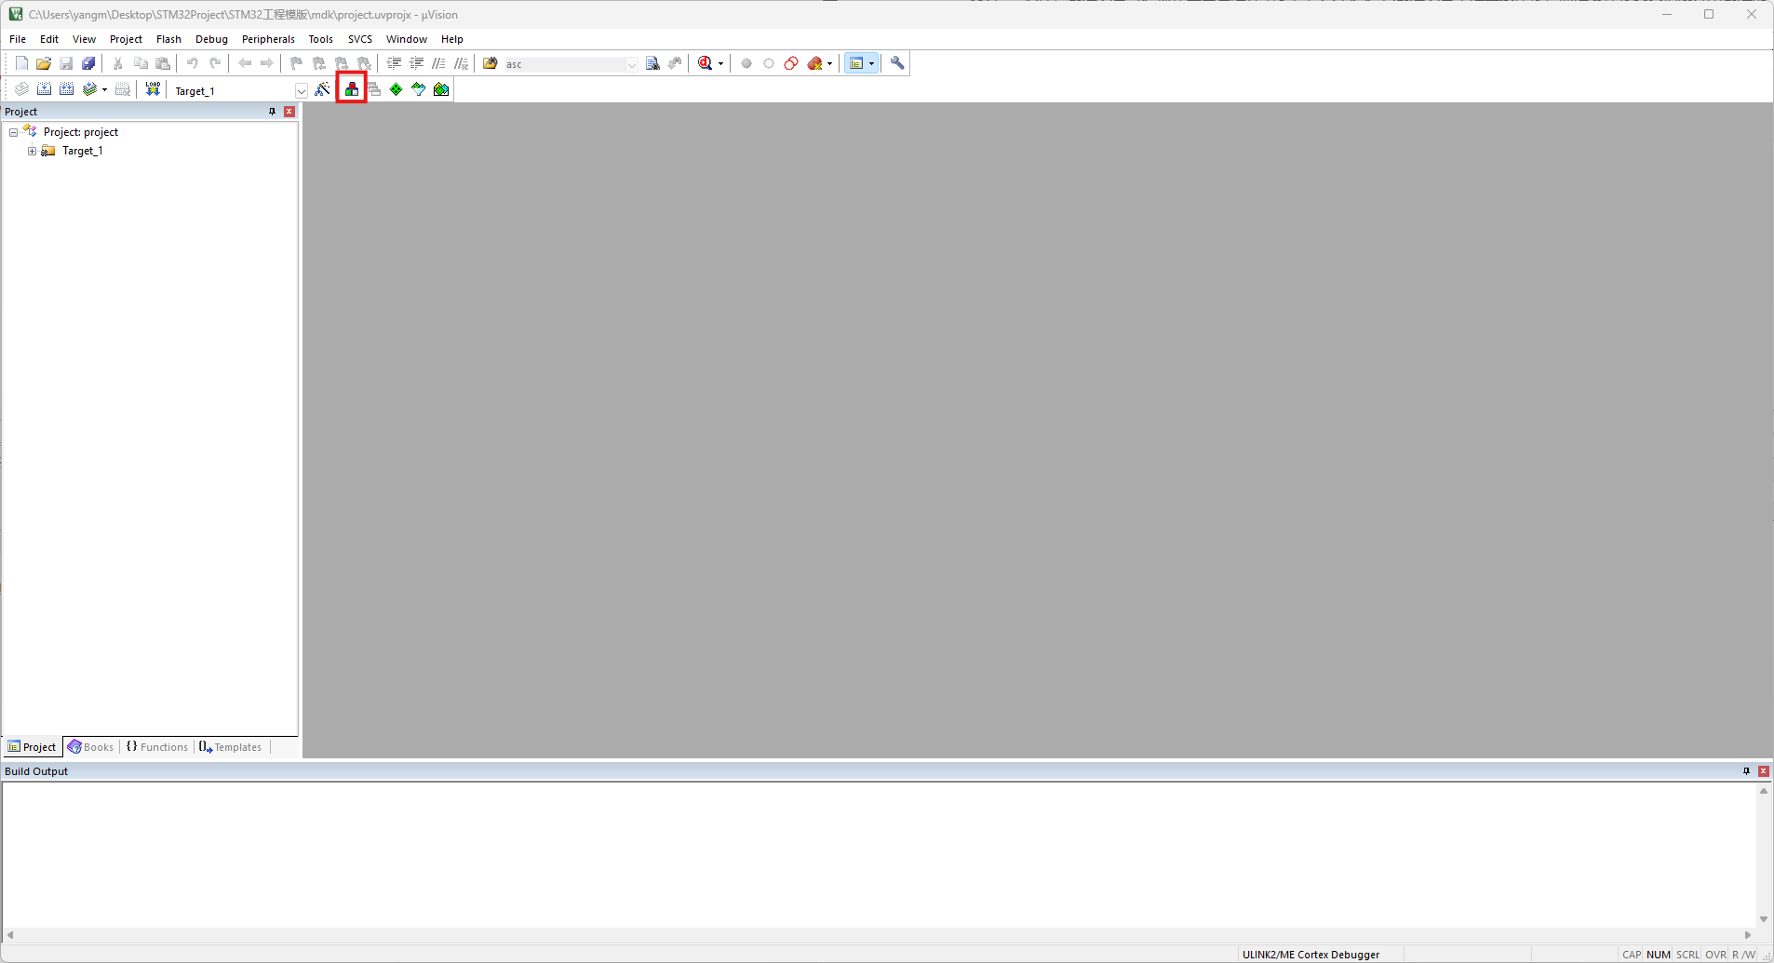The image size is (1774, 963).
Task: Click in the asc find text field
Action: [564, 64]
